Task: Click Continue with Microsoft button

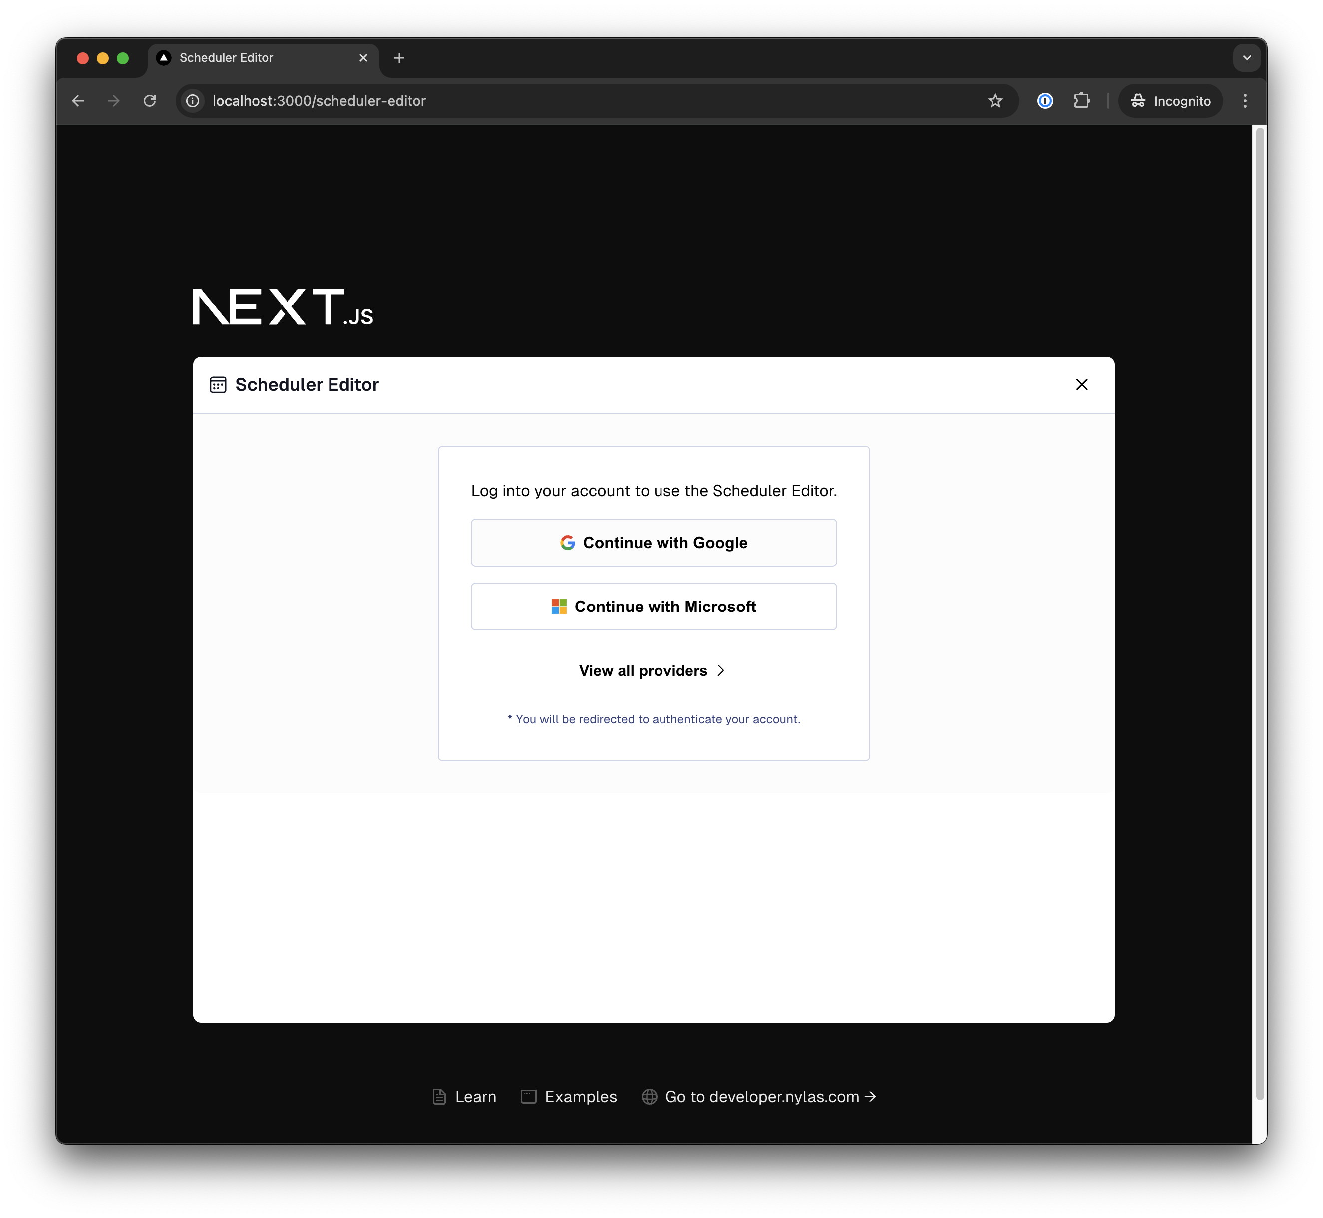Action: pos(654,605)
